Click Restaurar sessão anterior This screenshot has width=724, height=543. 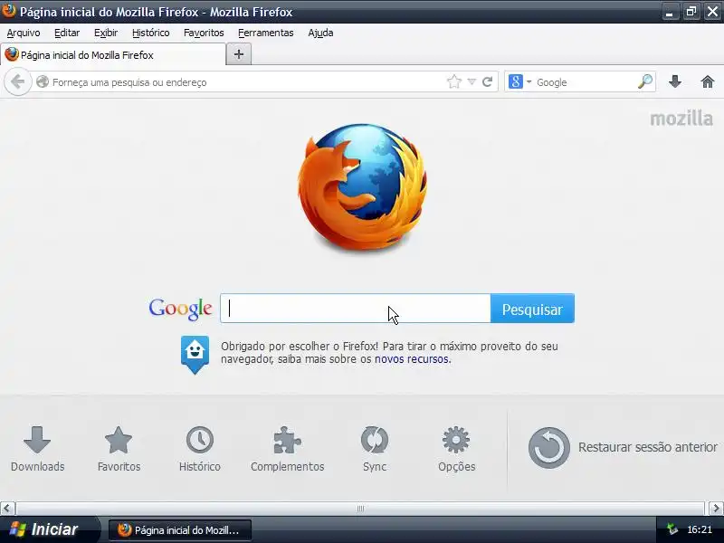pyautogui.click(x=623, y=447)
